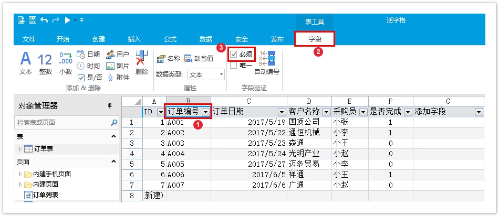Click the 名称 name button

coord(169,59)
